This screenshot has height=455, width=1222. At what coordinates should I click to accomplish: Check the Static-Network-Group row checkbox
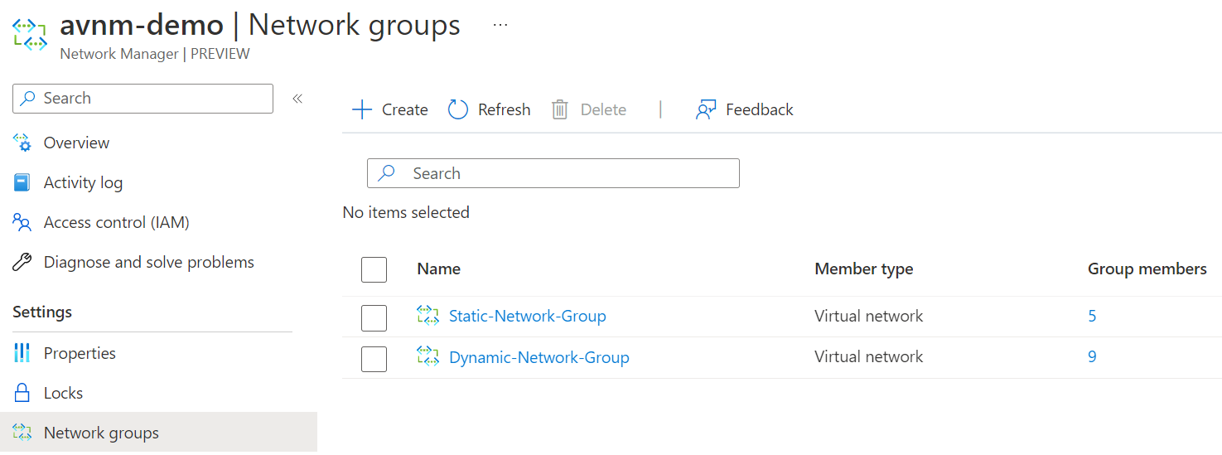coord(374,317)
